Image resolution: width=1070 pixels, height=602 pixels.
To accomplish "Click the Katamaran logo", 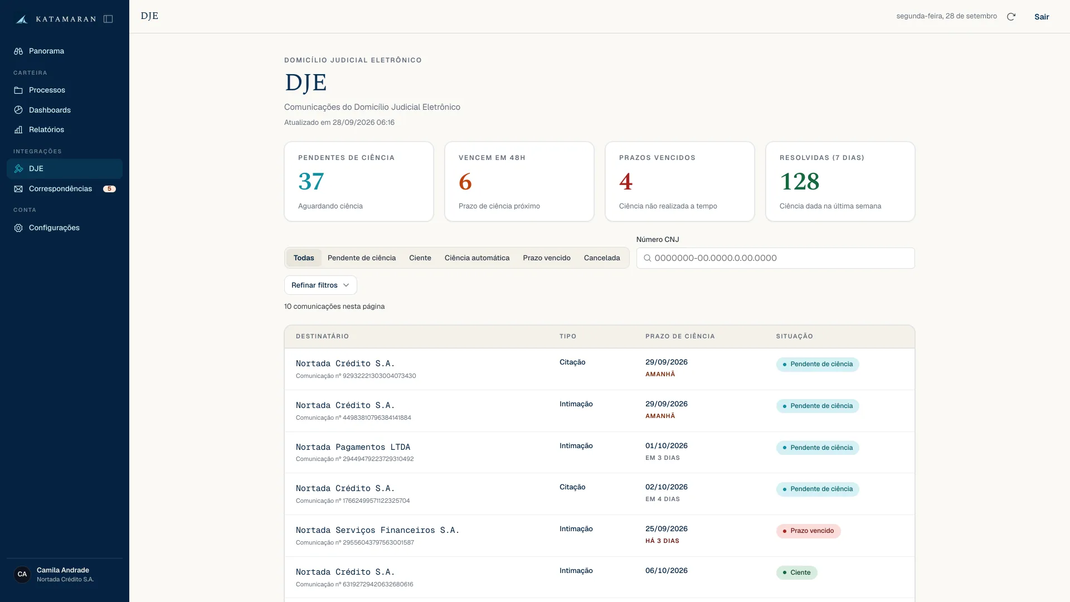I will [x=56, y=19].
